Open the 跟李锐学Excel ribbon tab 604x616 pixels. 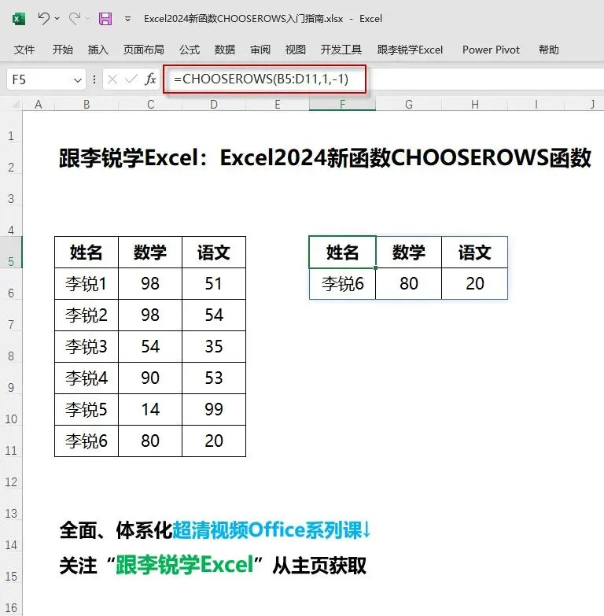(410, 50)
